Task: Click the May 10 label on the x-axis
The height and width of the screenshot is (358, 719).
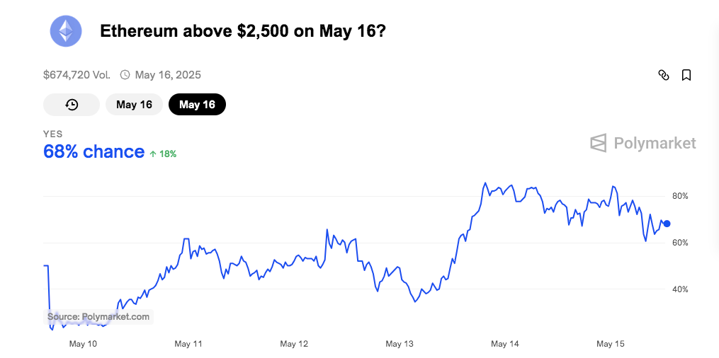Action: (x=82, y=344)
